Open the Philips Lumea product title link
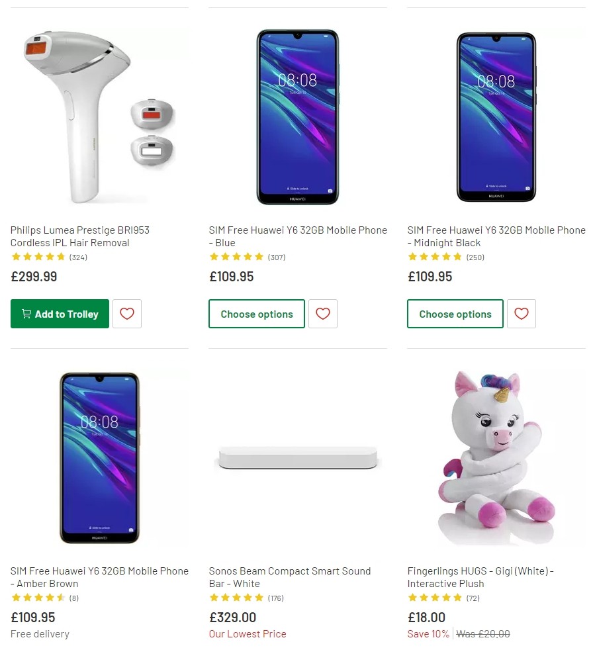 coord(79,236)
